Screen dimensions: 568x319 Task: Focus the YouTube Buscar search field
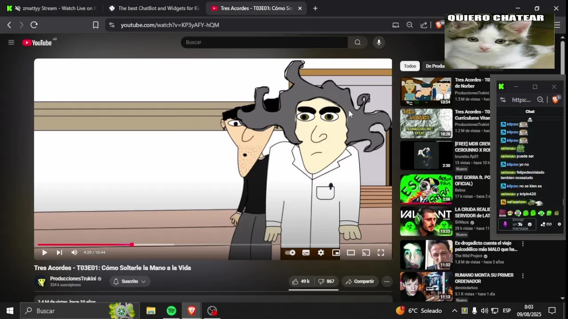coord(264,42)
